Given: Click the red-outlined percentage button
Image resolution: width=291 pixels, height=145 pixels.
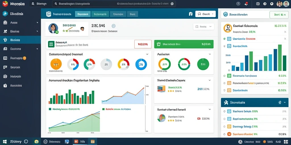Looking at the screenshot, I should pyautogui.click(x=143, y=44).
